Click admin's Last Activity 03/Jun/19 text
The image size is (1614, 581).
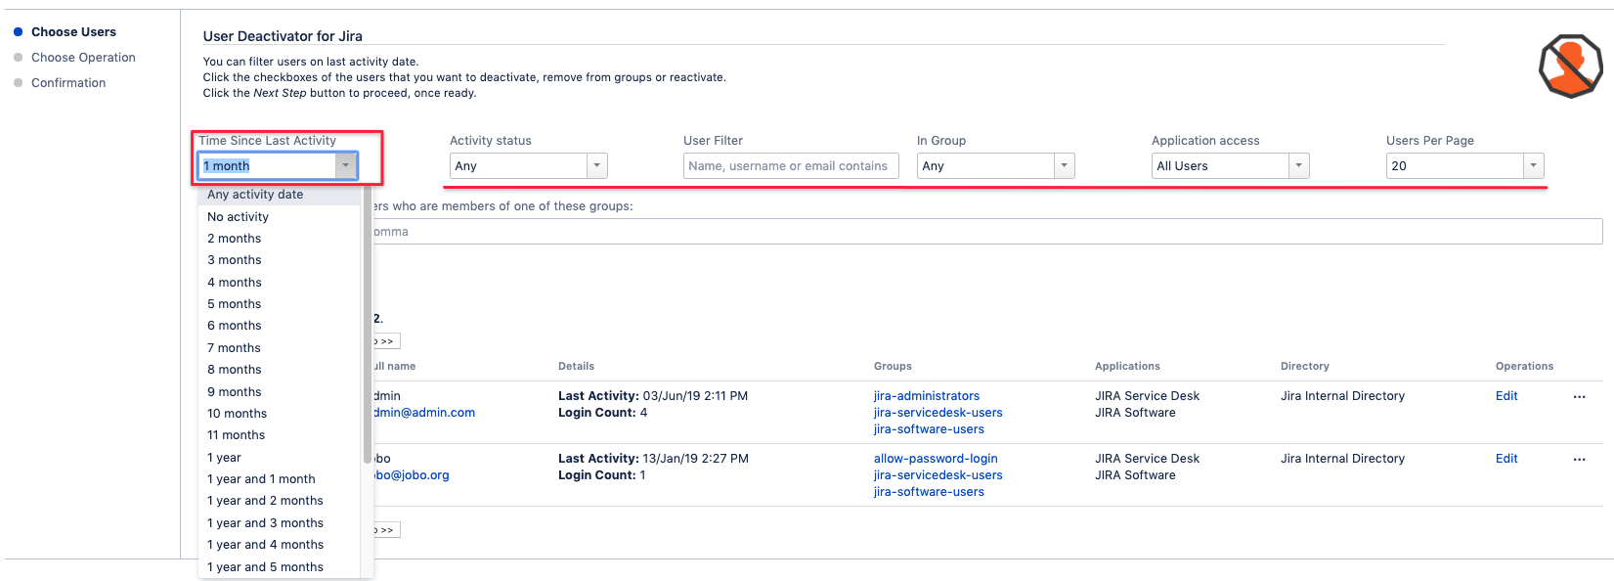(x=653, y=396)
